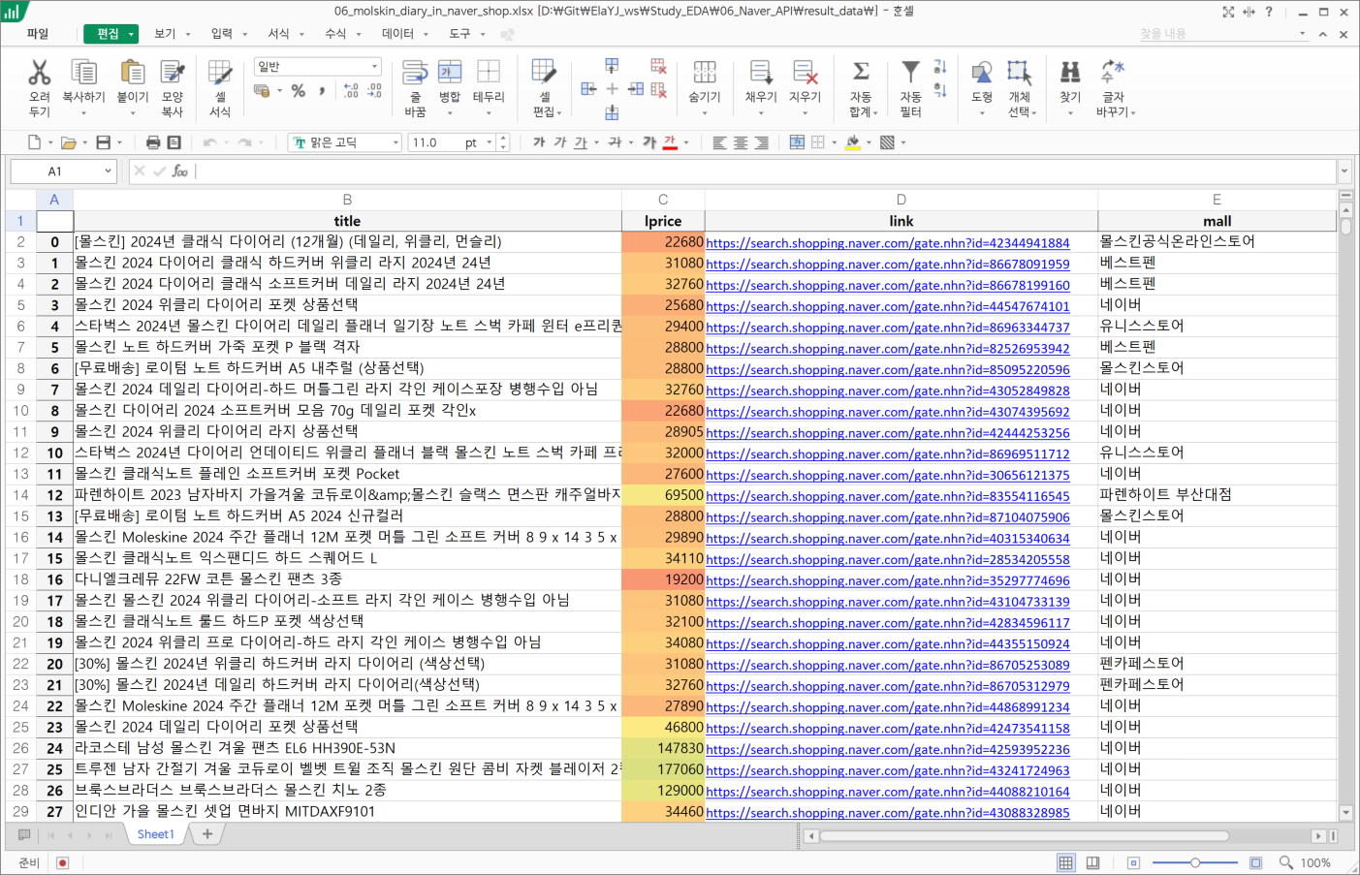Open the 수식 menu

click(x=335, y=34)
